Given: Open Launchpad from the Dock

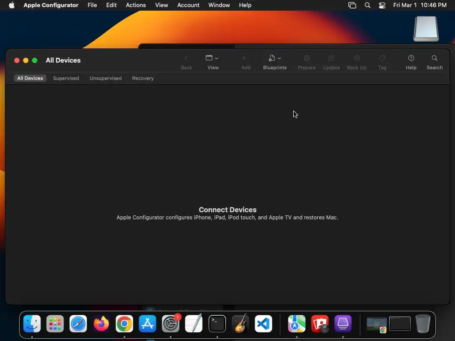Looking at the screenshot, I should coord(55,324).
